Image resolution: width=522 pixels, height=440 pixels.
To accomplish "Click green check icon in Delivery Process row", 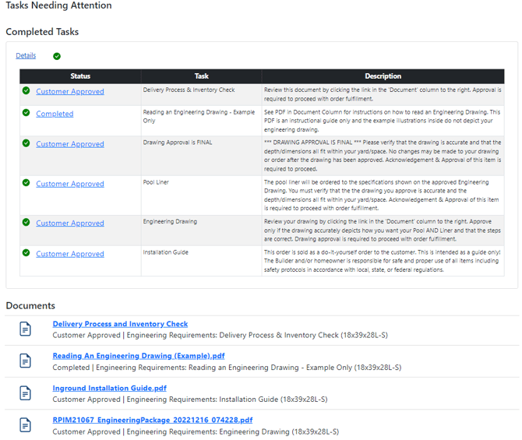I will pos(26,91).
